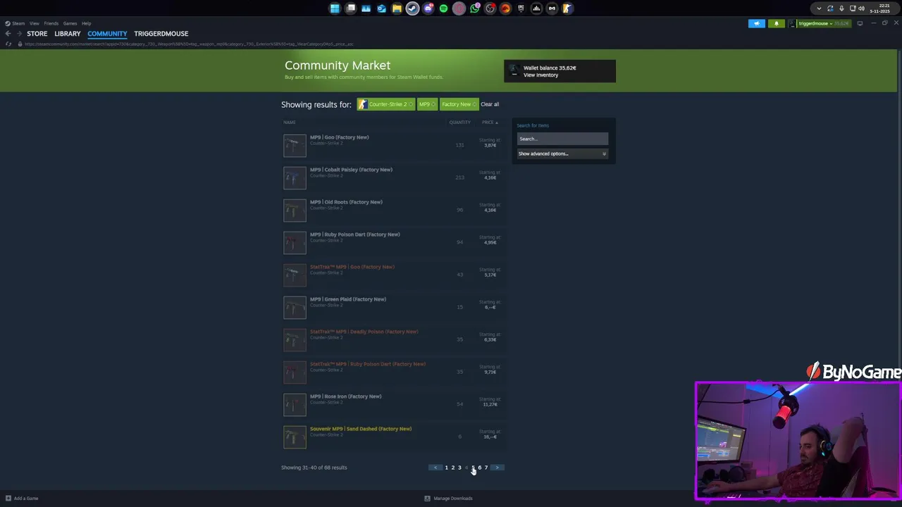Switch to the LIBRARY tab

coord(68,34)
